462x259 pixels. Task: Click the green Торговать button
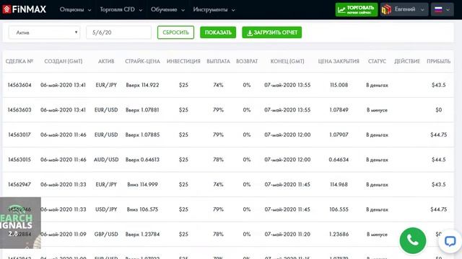tap(357, 9)
